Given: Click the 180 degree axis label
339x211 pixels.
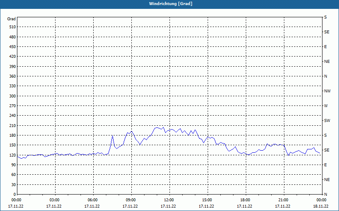Looking at the screenshot, I should [x=13, y=135].
